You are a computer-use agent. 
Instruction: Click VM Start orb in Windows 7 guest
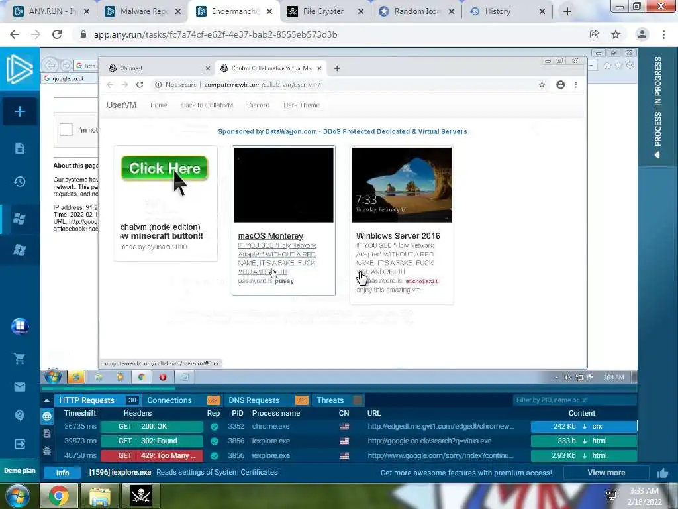(x=53, y=377)
